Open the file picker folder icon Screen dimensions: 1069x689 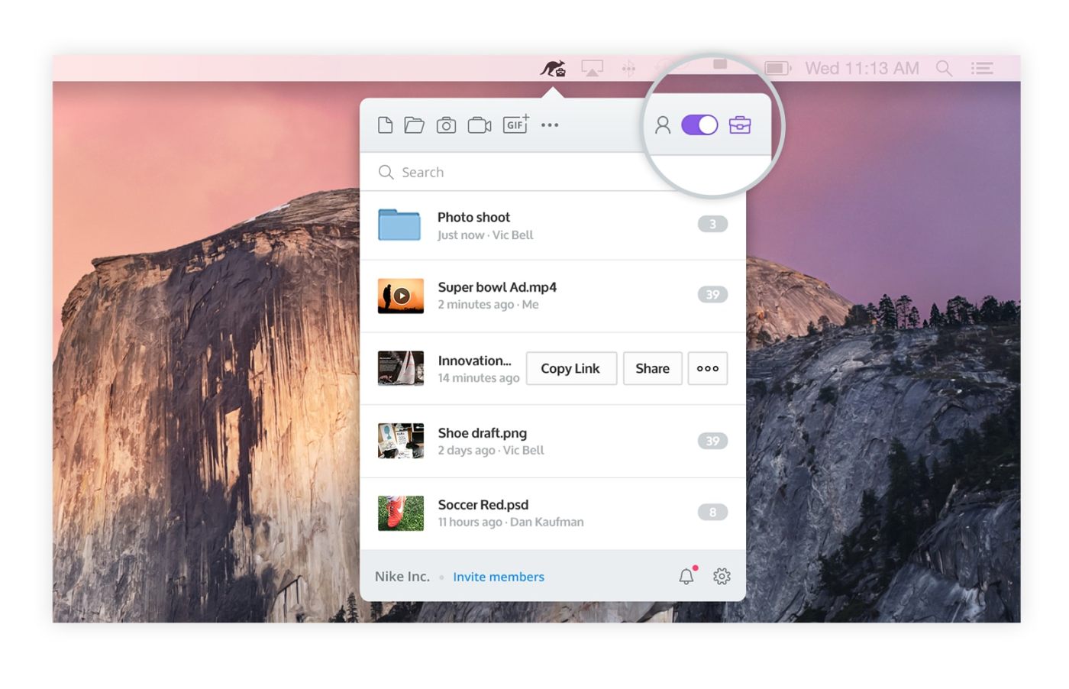point(415,125)
